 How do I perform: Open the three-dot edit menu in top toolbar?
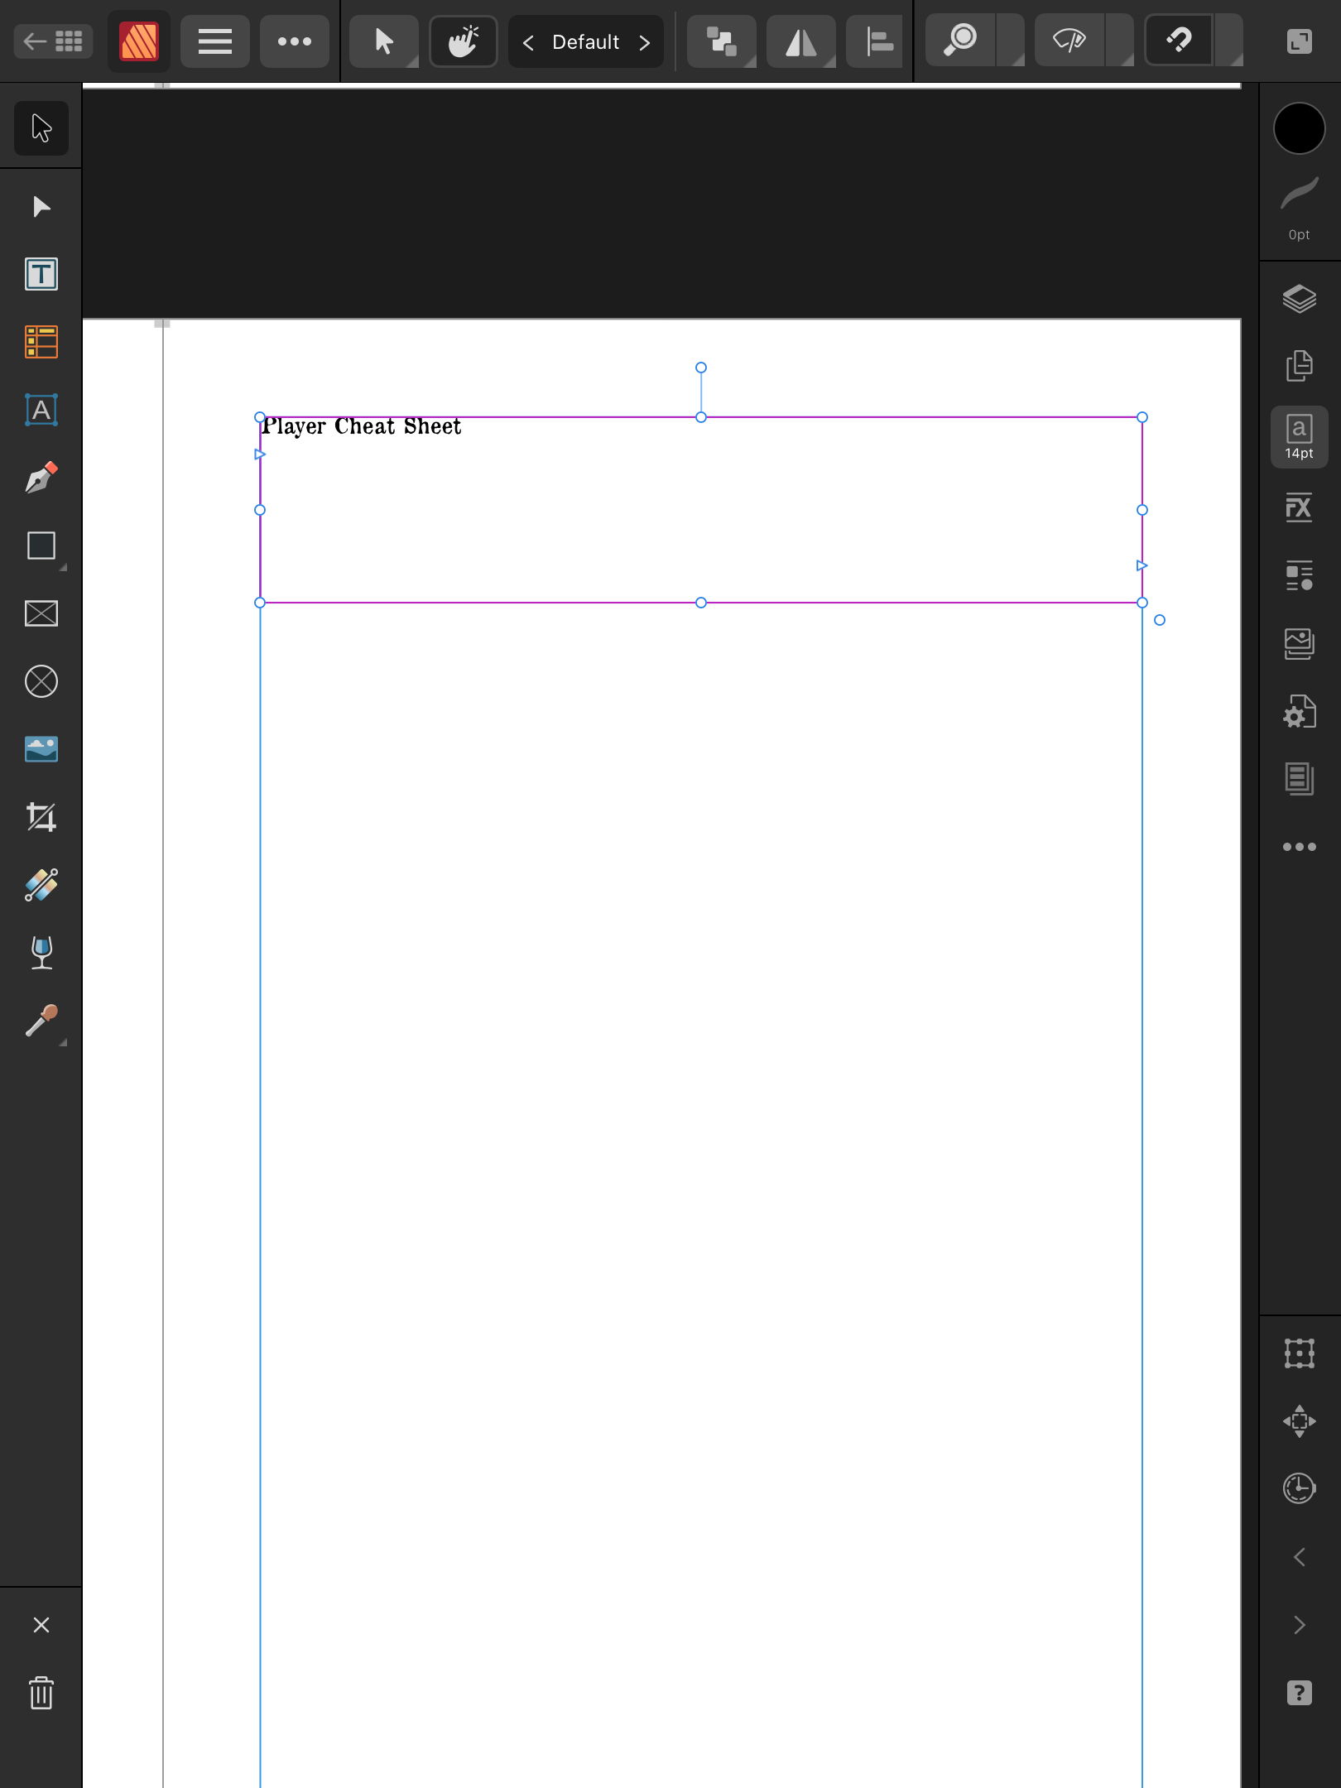point(295,41)
